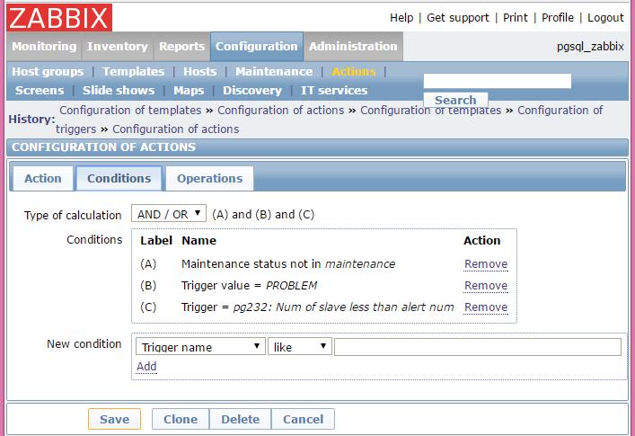635x436 pixels.
Task: Click the Save button
Action: [114, 419]
